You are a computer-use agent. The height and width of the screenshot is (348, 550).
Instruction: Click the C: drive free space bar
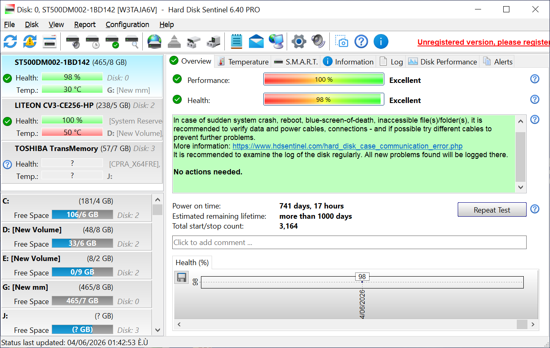point(82,215)
